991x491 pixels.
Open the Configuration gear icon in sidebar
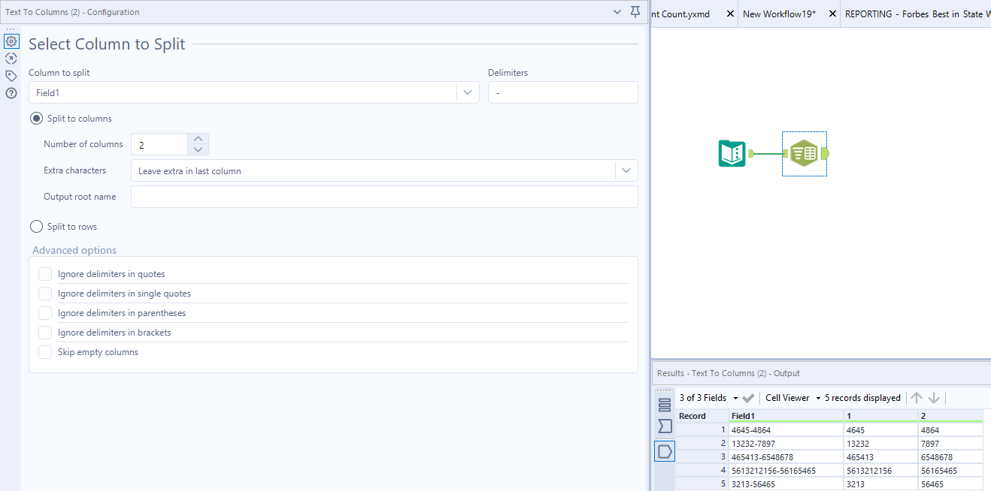click(x=11, y=41)
